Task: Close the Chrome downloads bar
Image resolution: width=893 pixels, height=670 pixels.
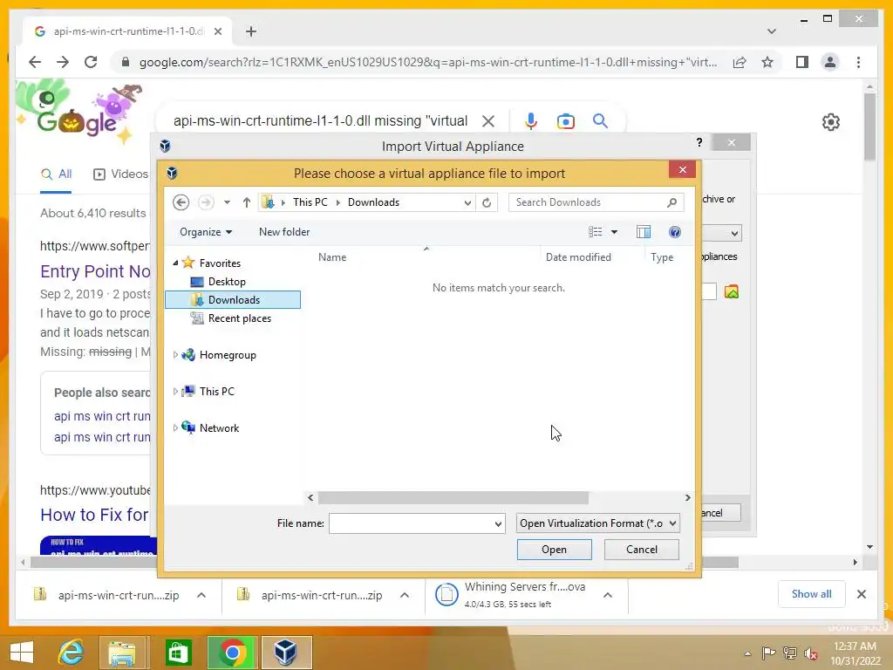Action: [x=862, y=594]
